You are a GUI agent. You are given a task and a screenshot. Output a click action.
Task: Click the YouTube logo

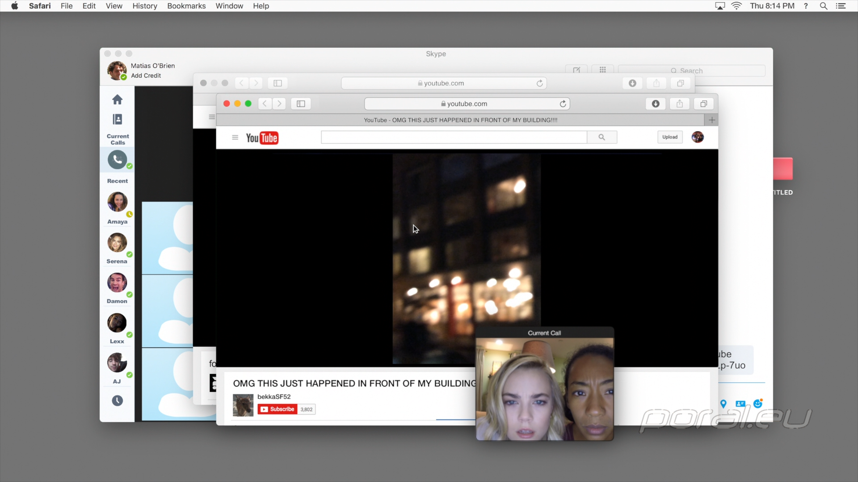pos(262,138)
